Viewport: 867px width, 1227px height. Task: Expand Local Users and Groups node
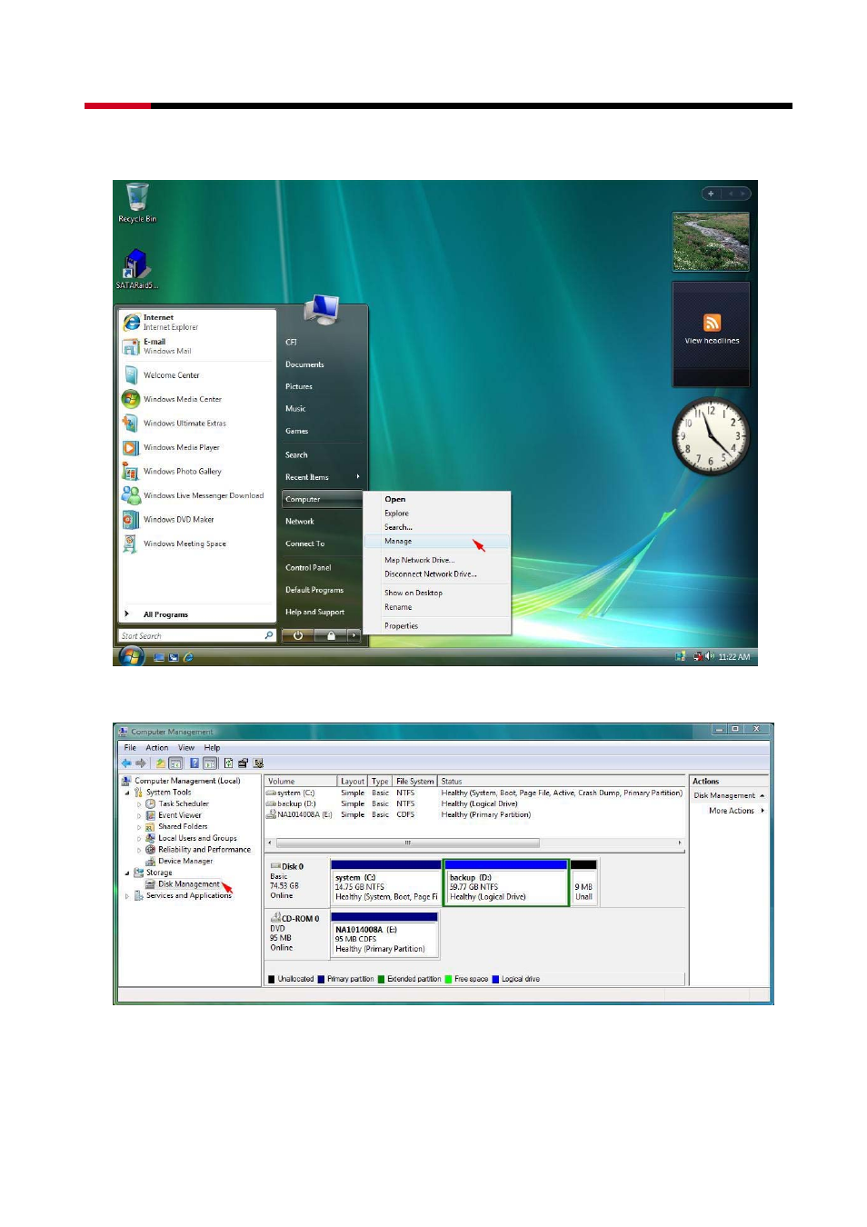coord(139,838)
